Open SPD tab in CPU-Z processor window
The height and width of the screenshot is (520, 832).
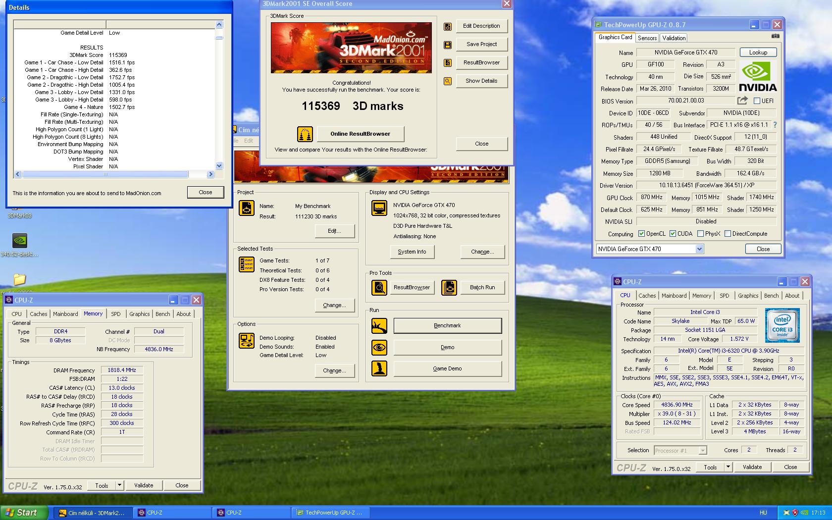point(725,296)
